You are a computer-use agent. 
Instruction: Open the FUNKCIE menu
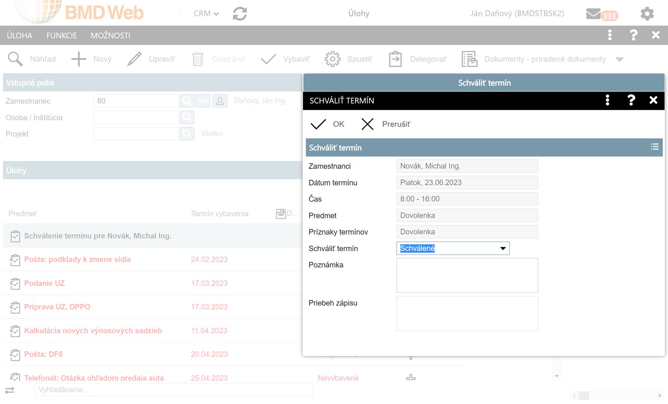(61, 35)
